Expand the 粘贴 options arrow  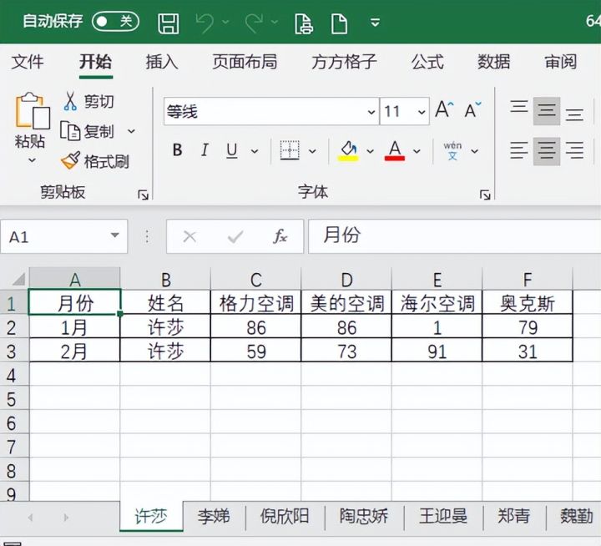point(33,160)
